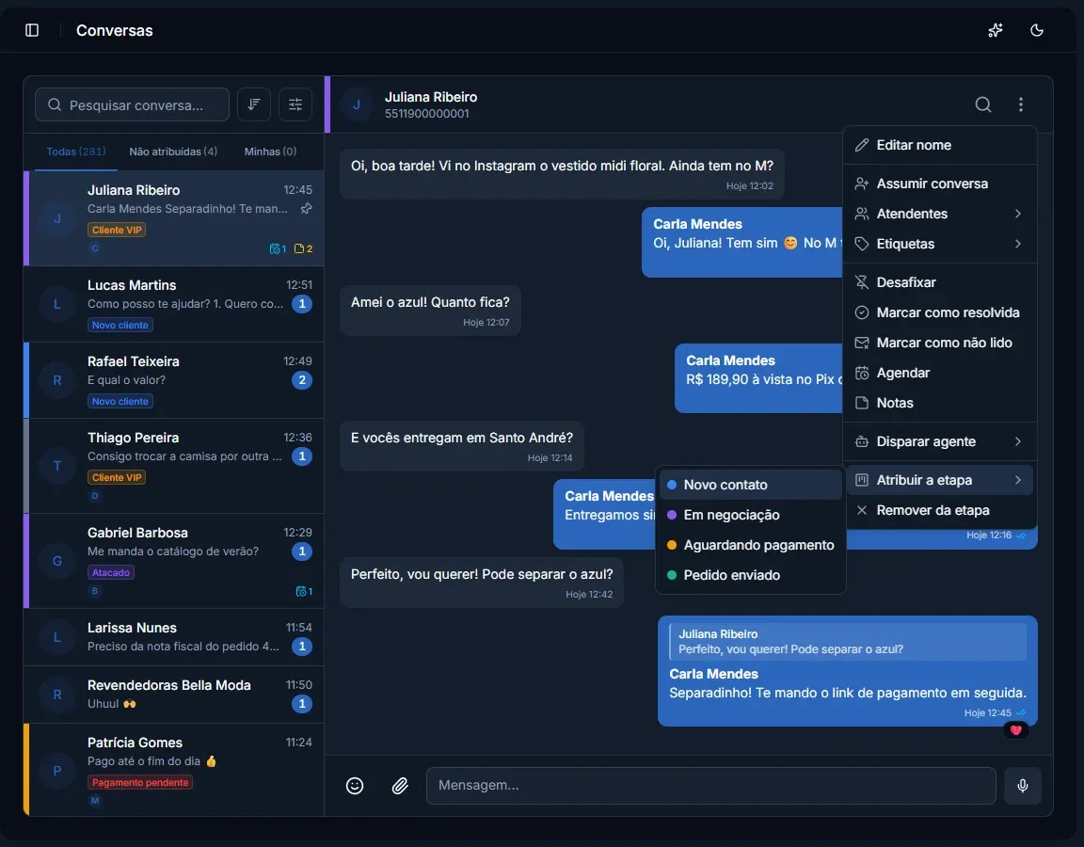Switch to Todas (281) tab
The image size is (1084, 847).
(76, 152)
